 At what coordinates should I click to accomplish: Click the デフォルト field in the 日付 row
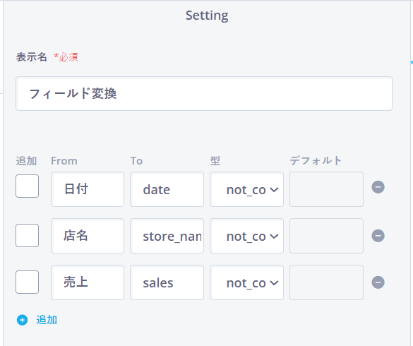coord(326,189)
